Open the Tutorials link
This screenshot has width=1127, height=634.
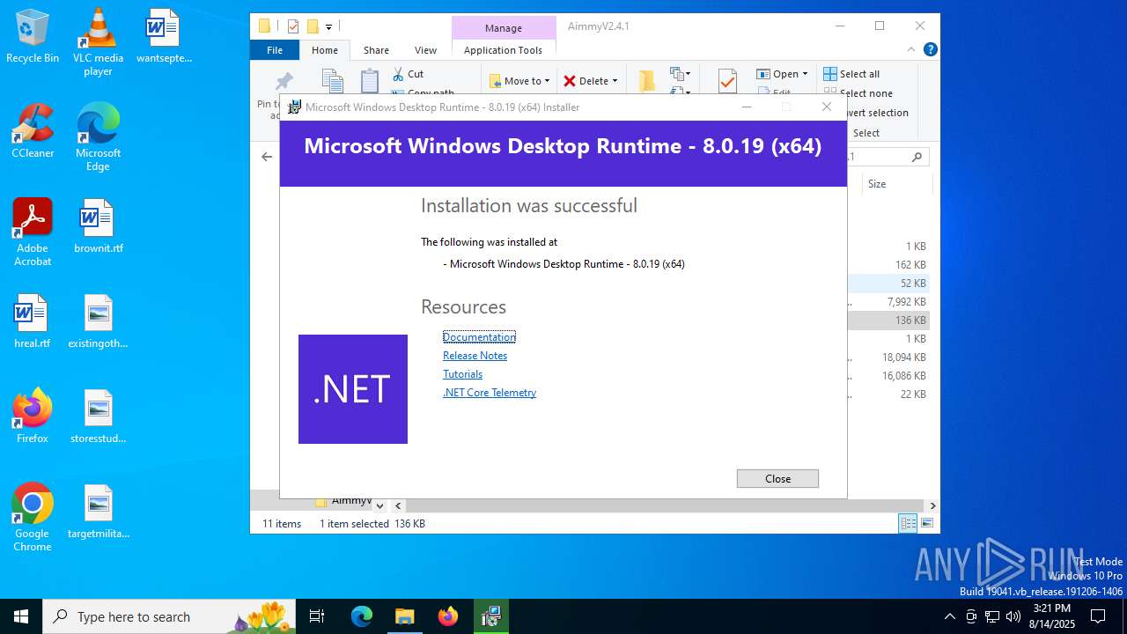tap(462, 374)
